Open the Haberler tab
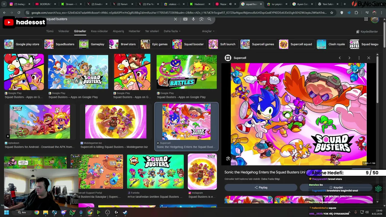The image size is (386, 217). (x=134, y=31)
